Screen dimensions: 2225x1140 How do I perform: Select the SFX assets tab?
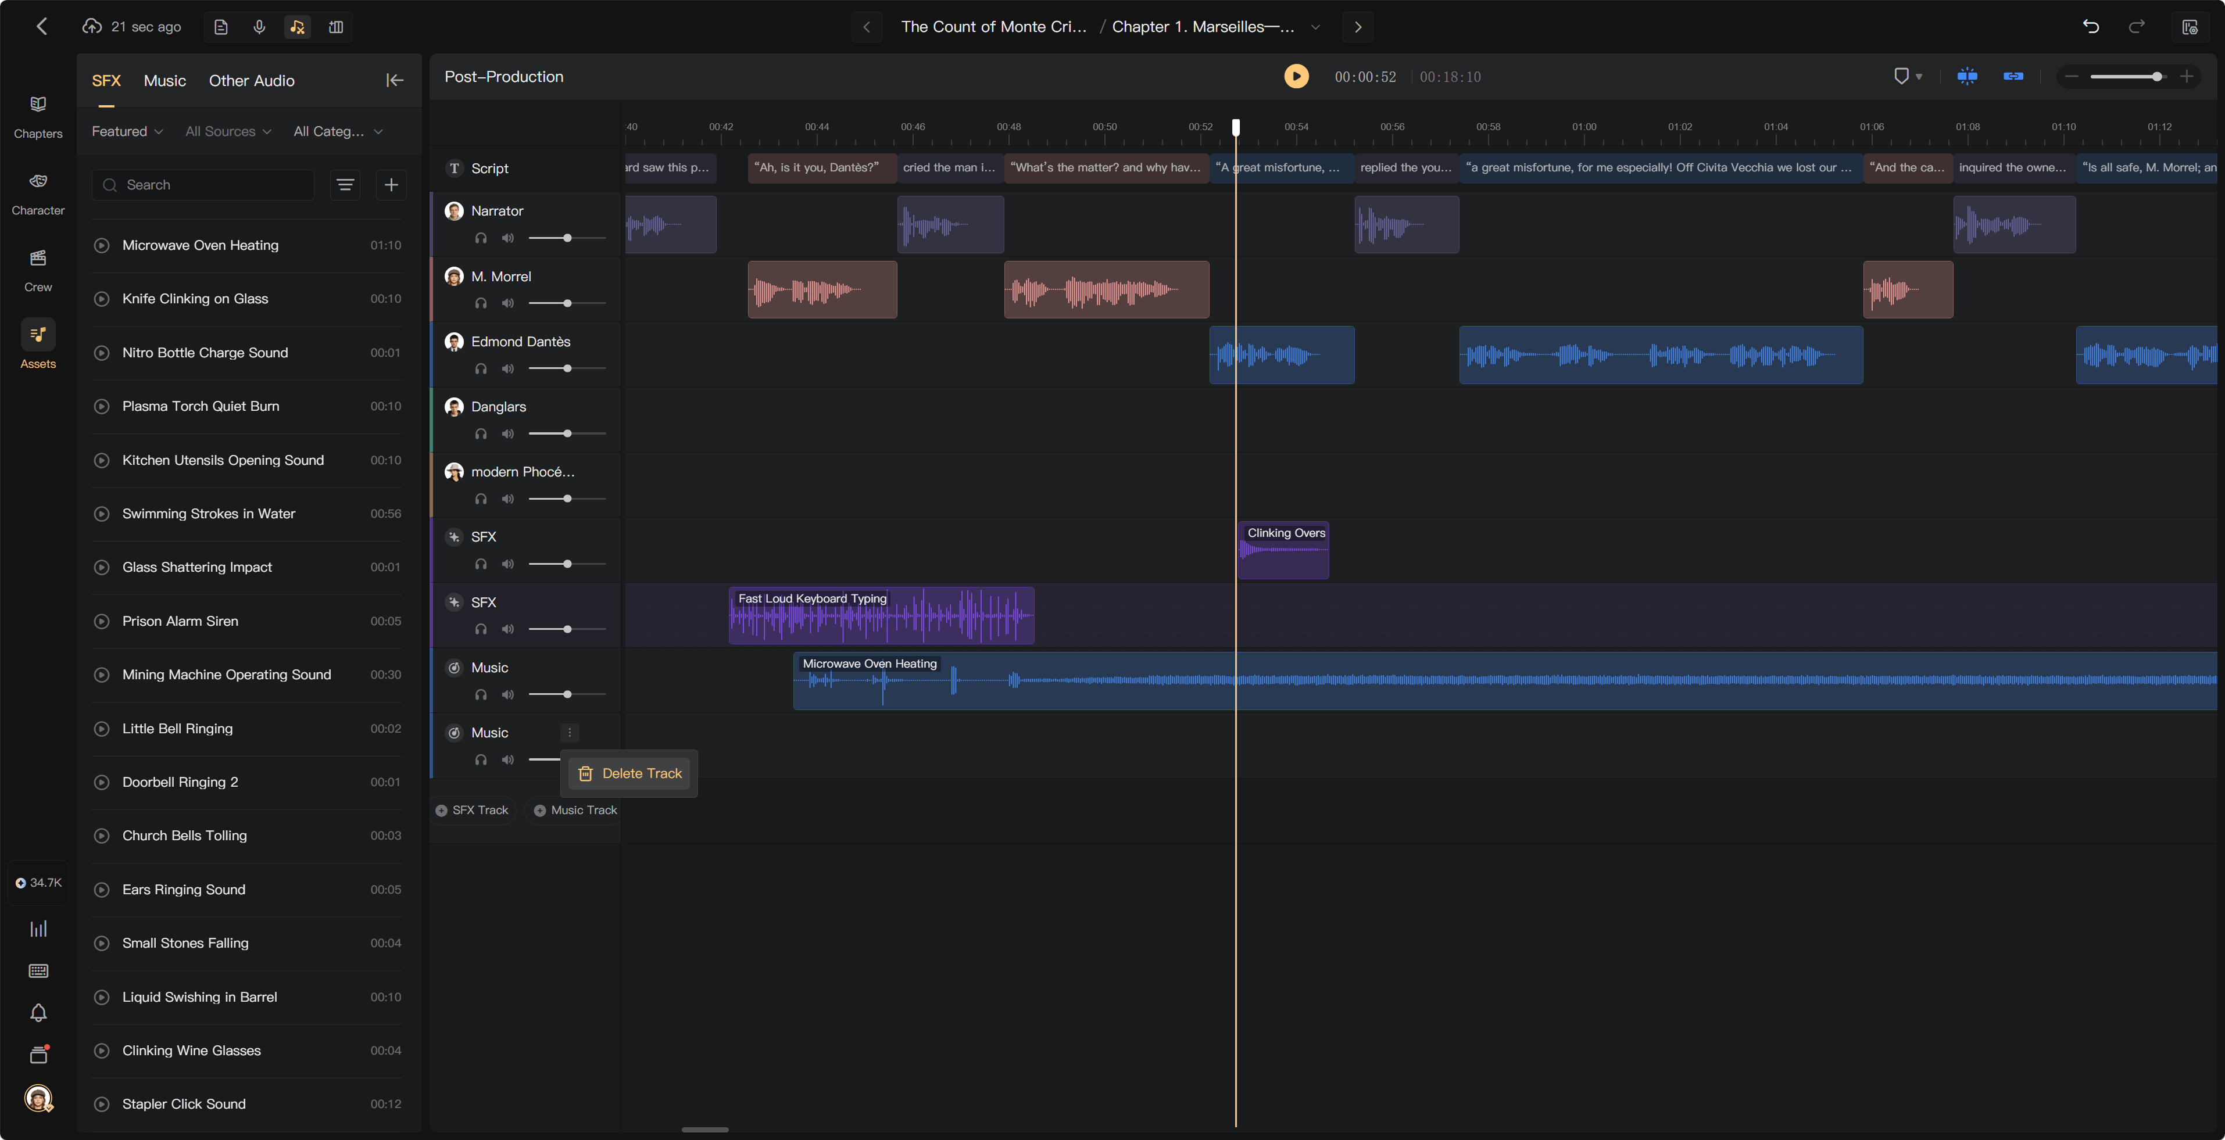tap(106, 81)
